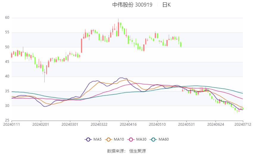Toggle the MA30 legend series
Screen dimensions: 253x154
(x=137, y=139)
